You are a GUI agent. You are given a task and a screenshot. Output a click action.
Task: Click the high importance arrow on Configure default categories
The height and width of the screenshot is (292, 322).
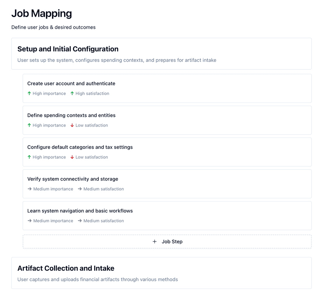[x=30, y=157]
